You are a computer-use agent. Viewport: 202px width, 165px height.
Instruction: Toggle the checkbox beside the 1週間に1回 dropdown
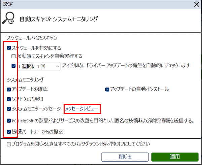point(13,66)
